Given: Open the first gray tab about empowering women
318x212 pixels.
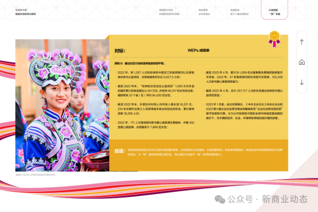Looking at the screenshot, I should (169, 12).
